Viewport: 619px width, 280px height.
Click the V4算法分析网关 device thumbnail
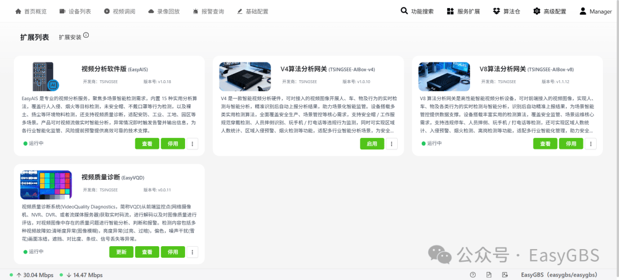245,77
